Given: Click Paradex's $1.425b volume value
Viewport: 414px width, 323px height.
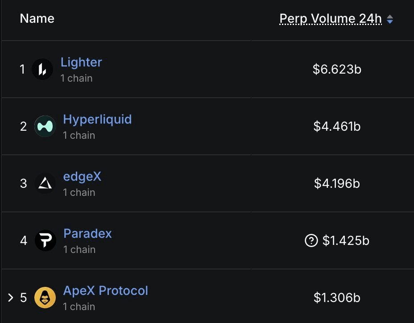Looking at the screenshot, I should (346, 241).
